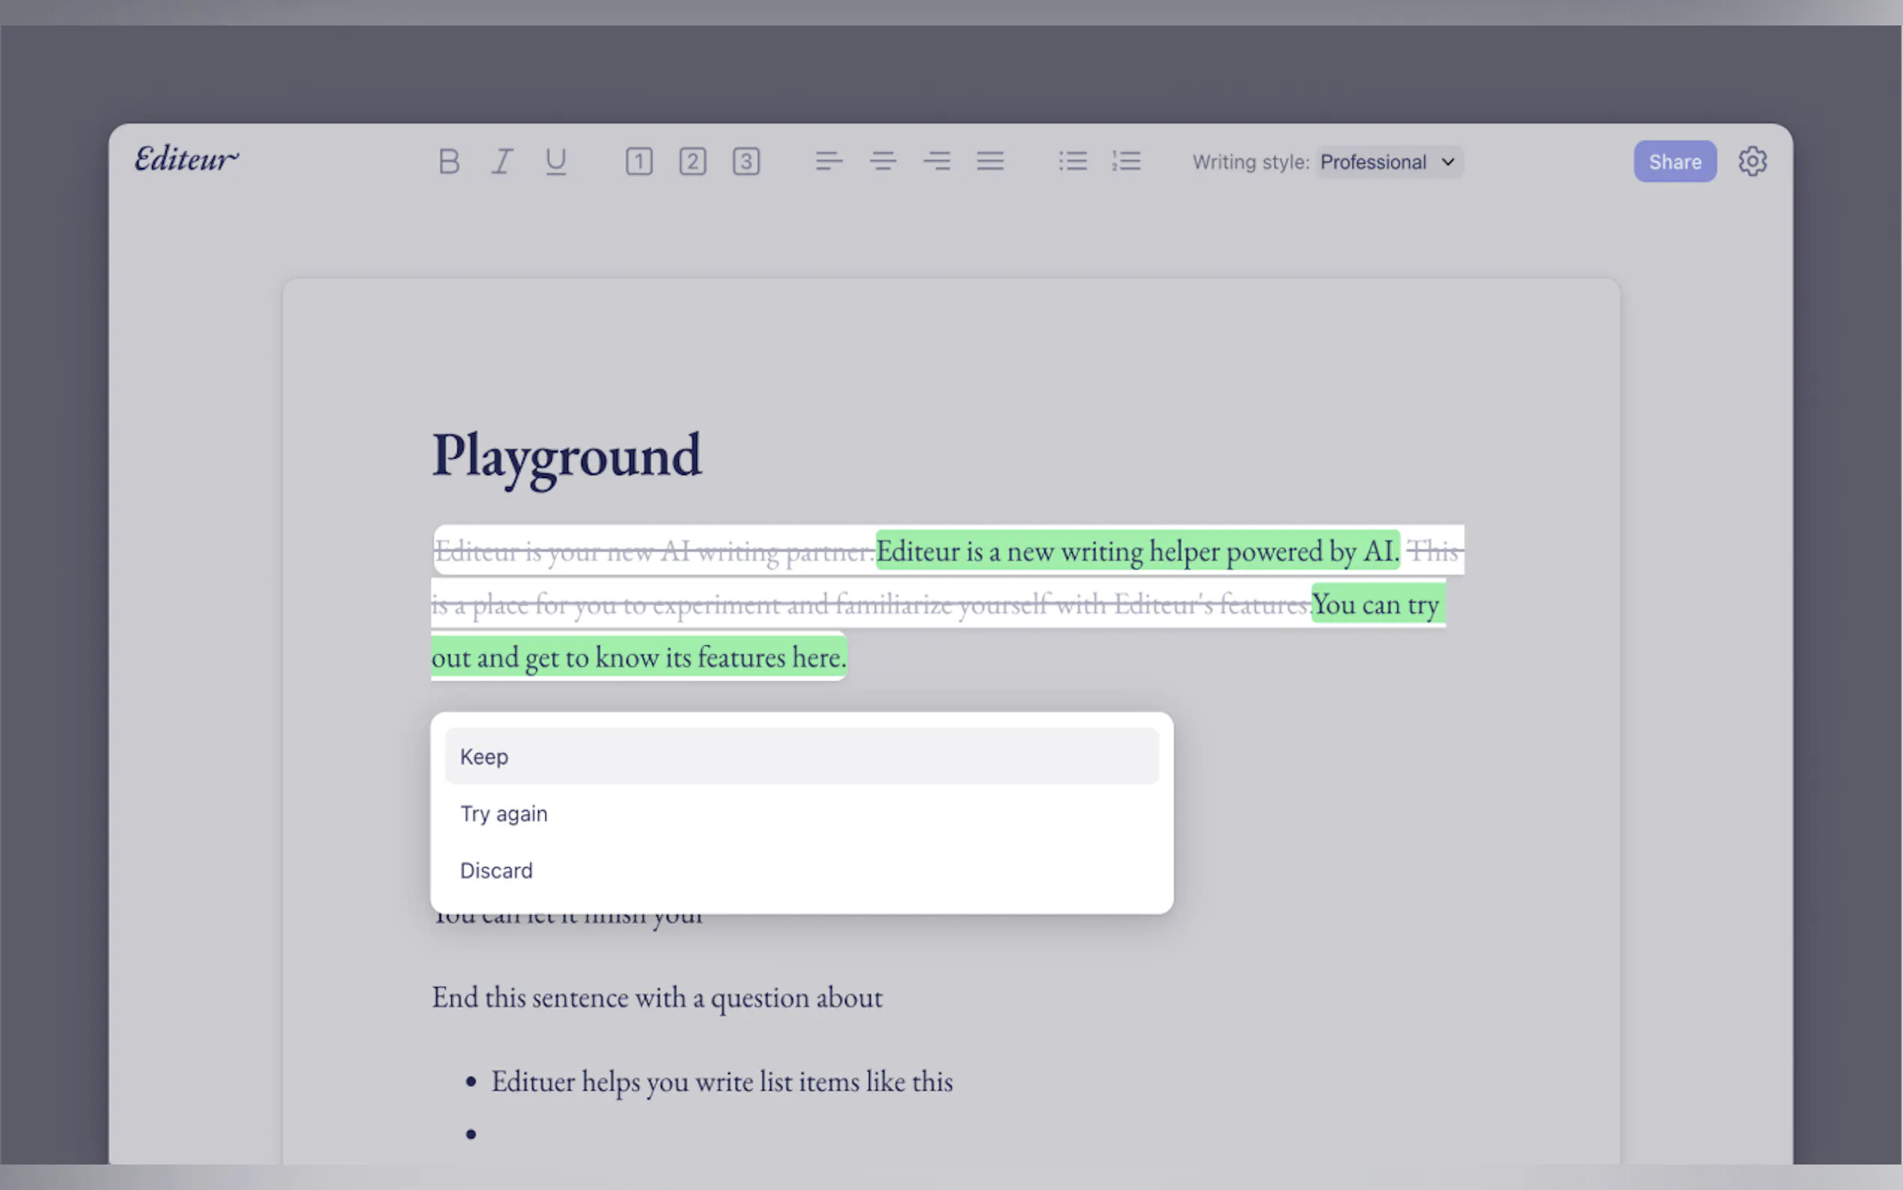Screen dimensions: 1903x1190
Task: Toggle bold formatting
Action: click(x=449, y=161)
